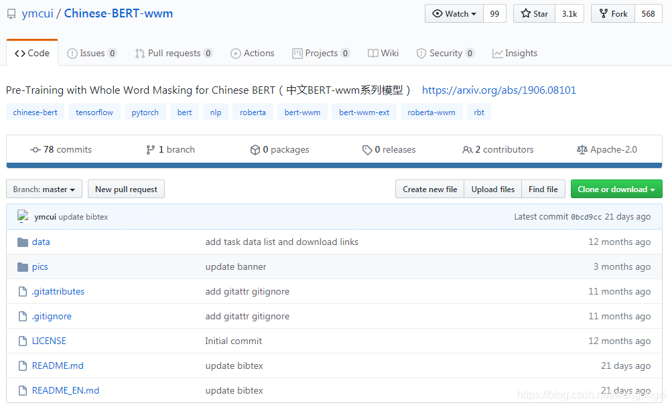The width and height of the screenshot is (672, 407).
Task: Click the README.md file icon
Action: (23, 365)
